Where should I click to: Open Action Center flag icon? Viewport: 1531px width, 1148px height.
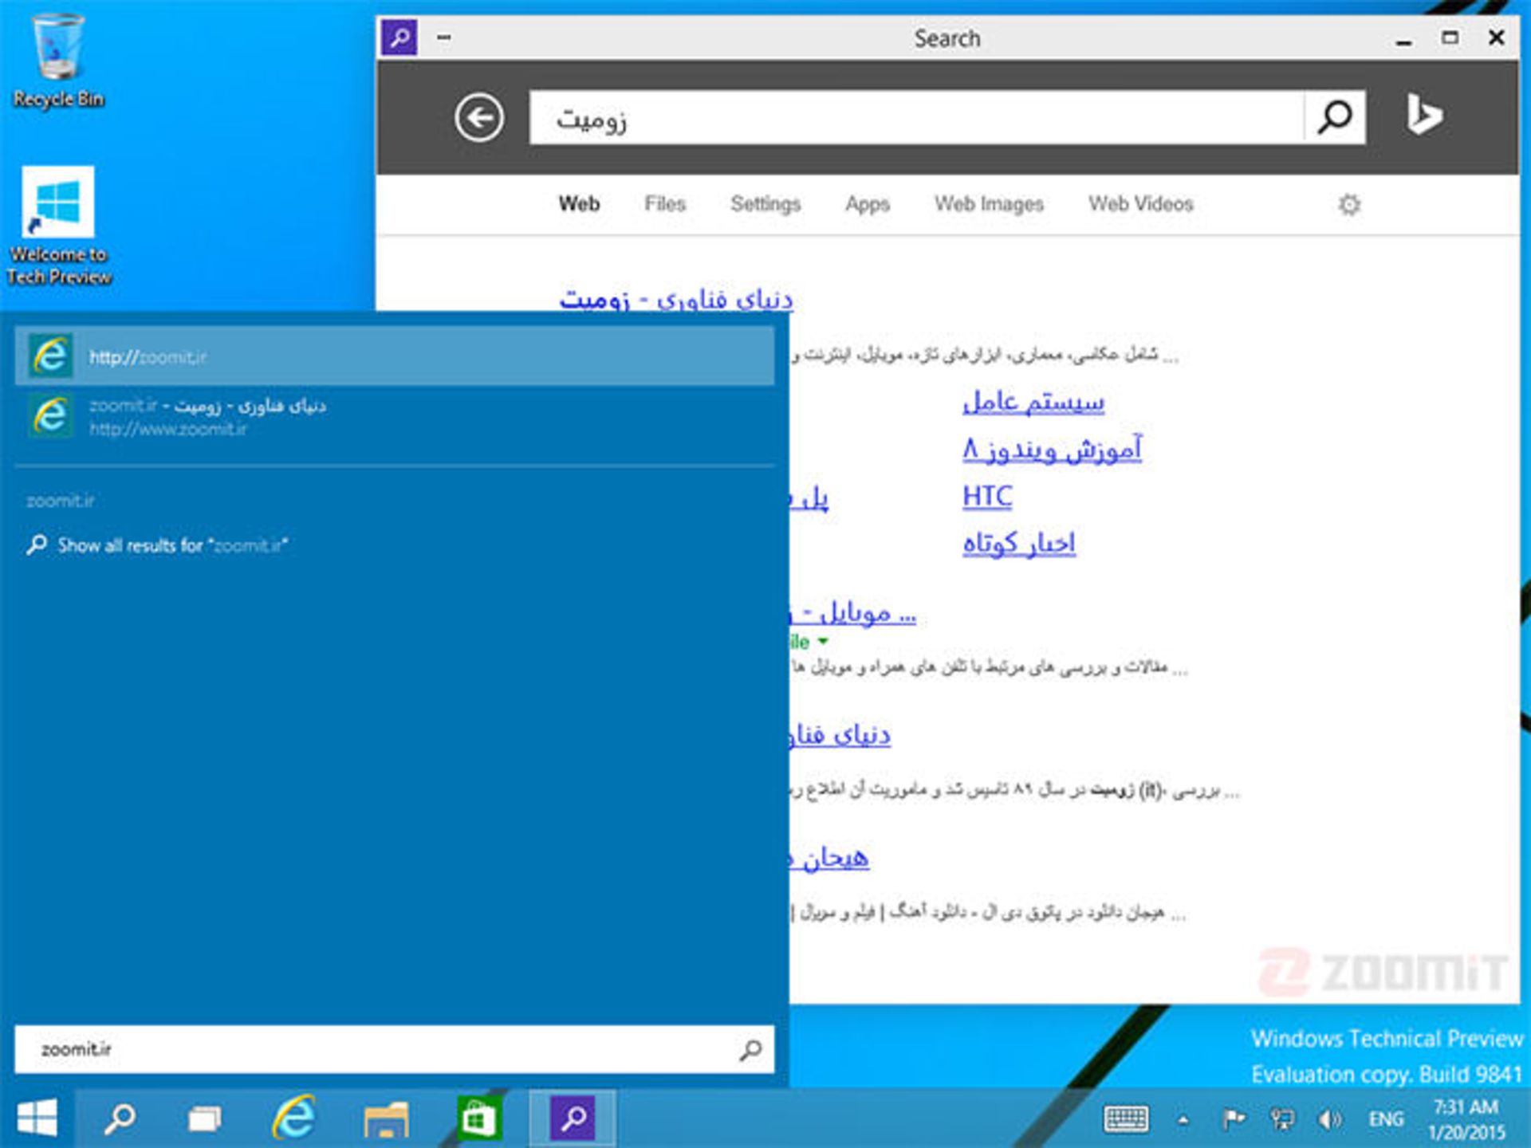(1233, 1119)
